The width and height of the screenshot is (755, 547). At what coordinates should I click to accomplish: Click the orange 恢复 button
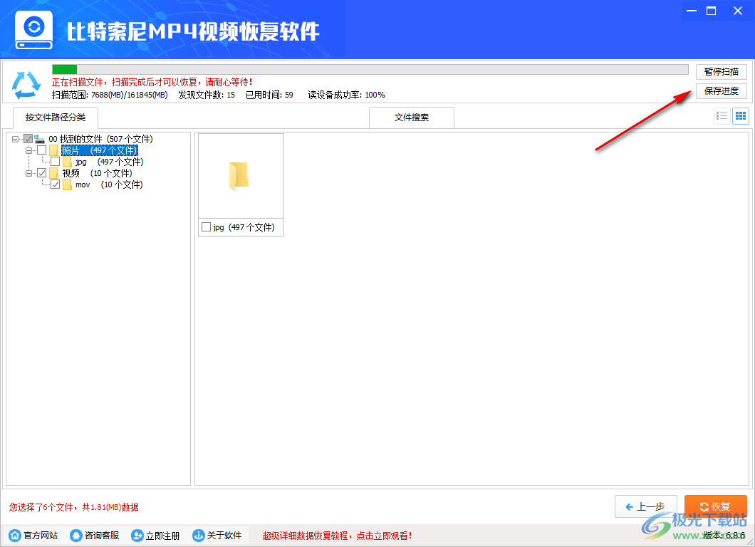pos(716,506)
